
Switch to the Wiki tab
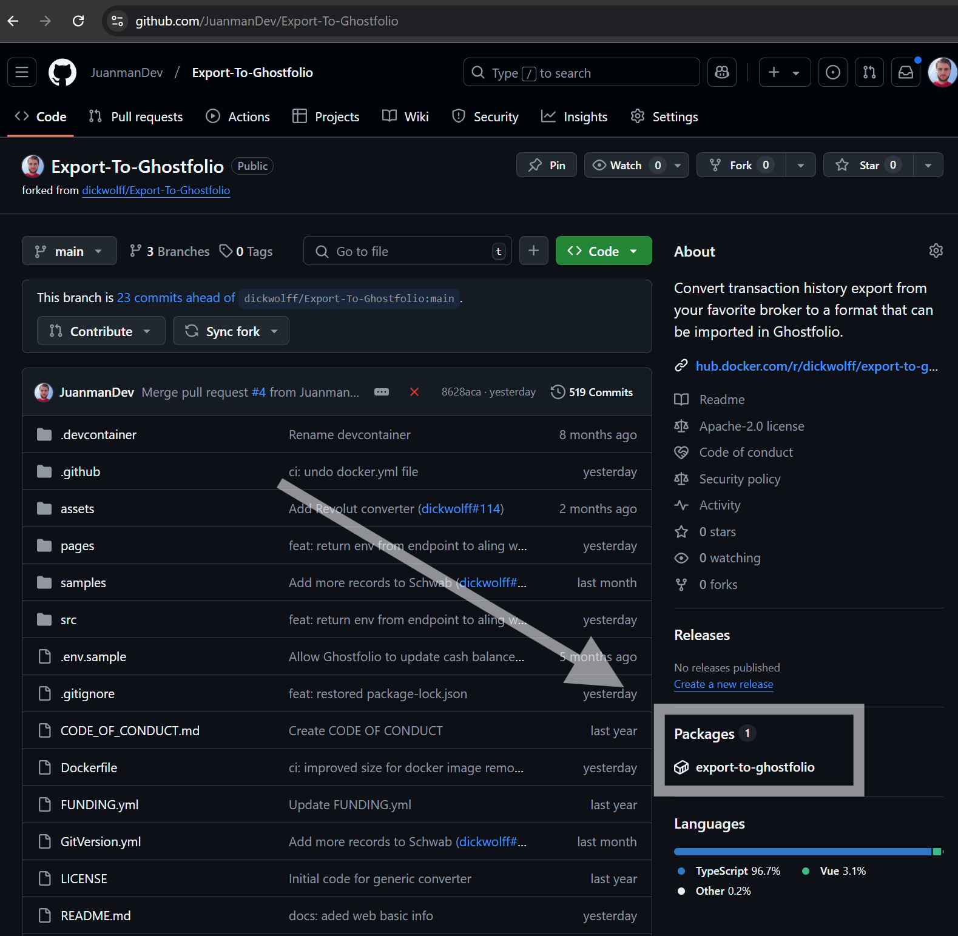tap(405, 116)
